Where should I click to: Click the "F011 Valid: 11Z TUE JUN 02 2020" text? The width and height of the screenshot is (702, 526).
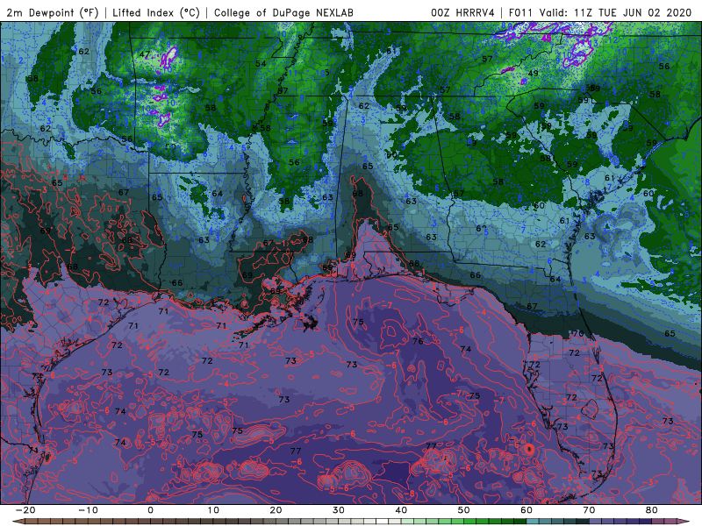(x=600, y=12)
